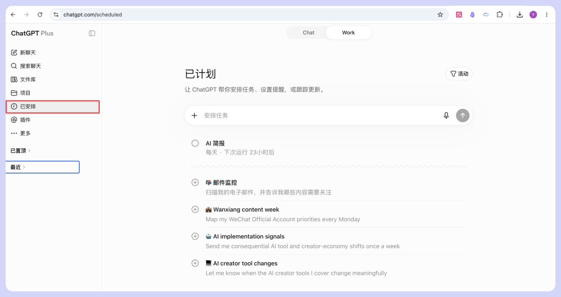Click the microphone icon for voice input

click(446, 116)
